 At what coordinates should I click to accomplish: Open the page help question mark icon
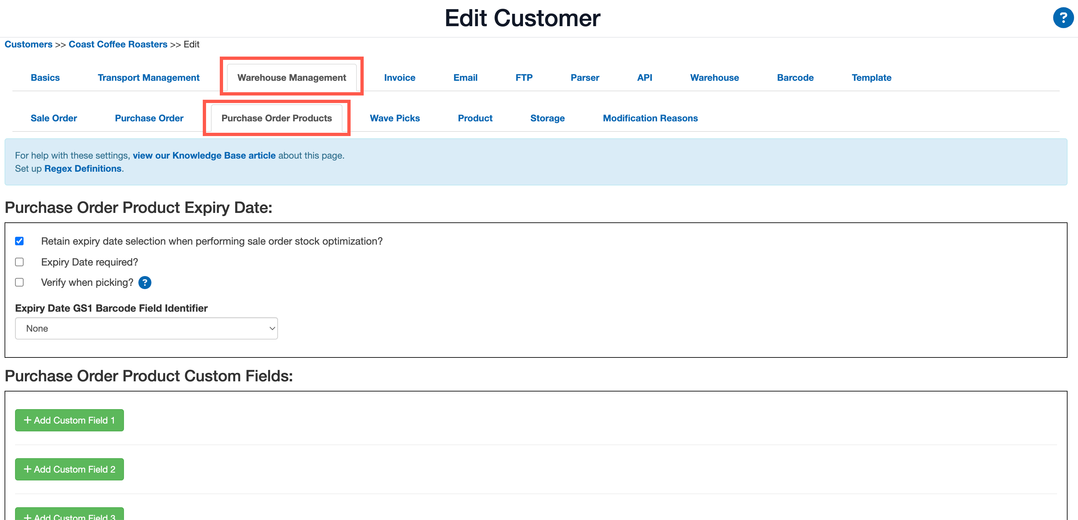coord(1063,18)
